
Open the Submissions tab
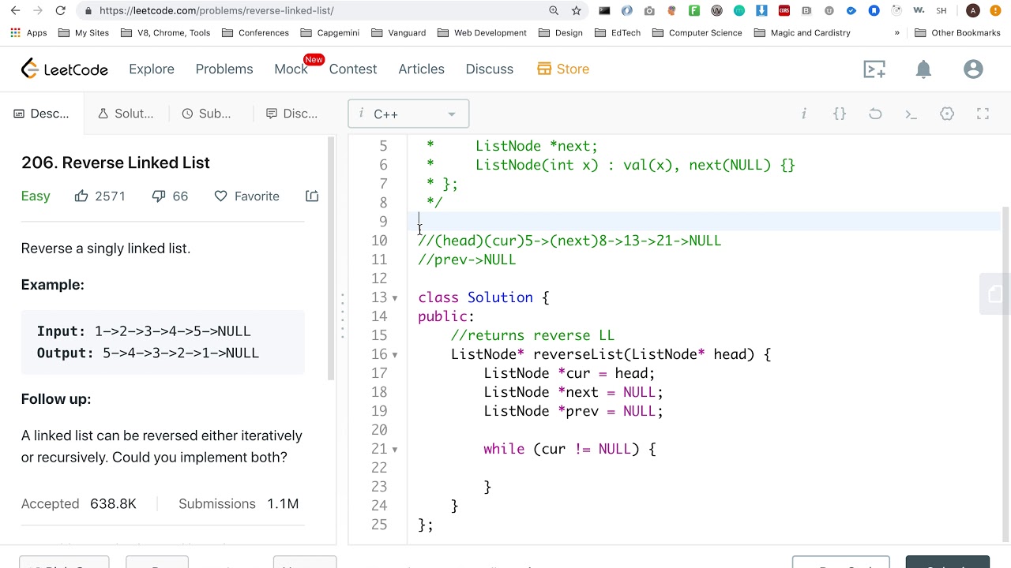(x=207, y=114)
